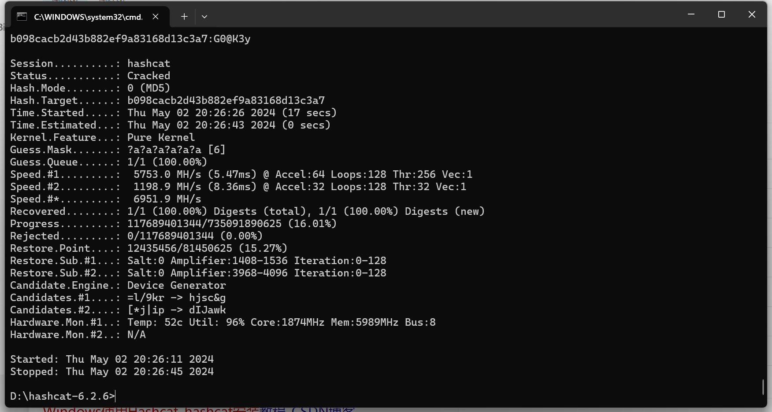Viewport: 772px width, 412px height.
Task: Click the cmd icon in the terminal tab
Action: pyautogui.click(x=22, y=17)
